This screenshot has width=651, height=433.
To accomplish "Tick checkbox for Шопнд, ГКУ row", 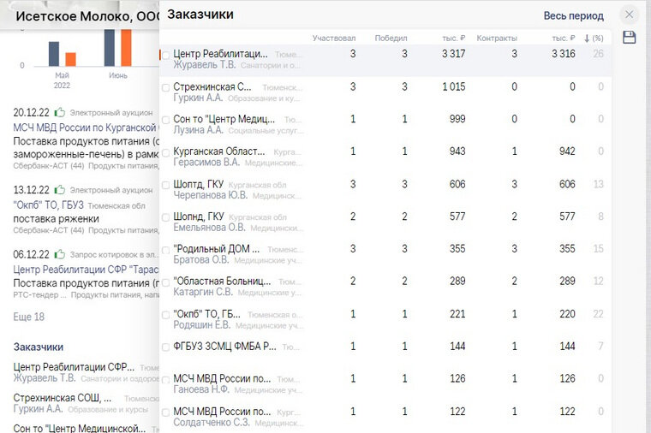I will (165, 217).
